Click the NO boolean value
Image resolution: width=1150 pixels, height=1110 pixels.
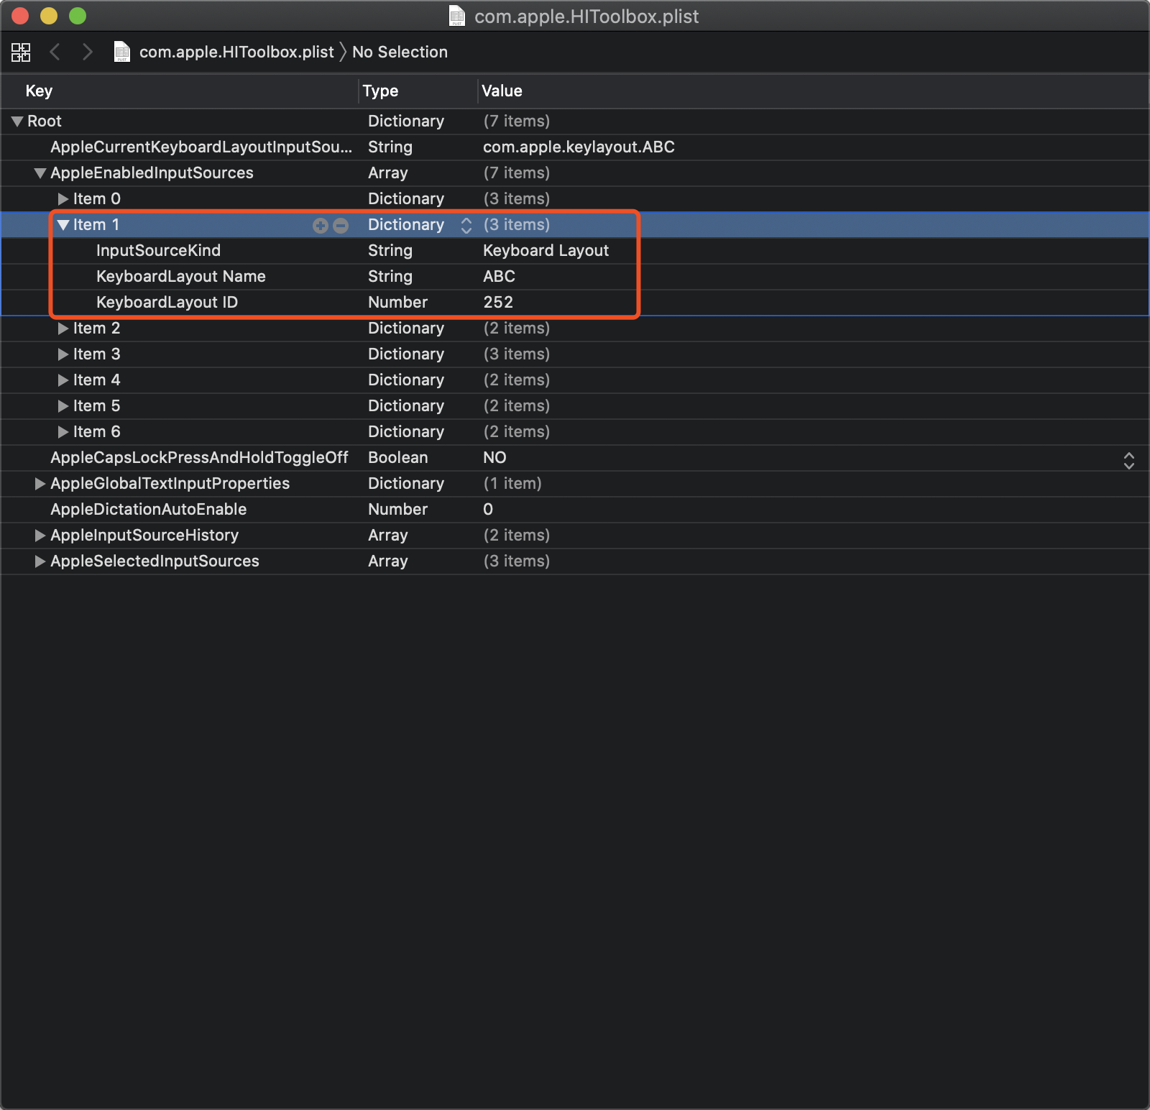click(x=494, y=457)
